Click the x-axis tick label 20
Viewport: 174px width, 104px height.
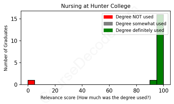(x=55, y=90)
